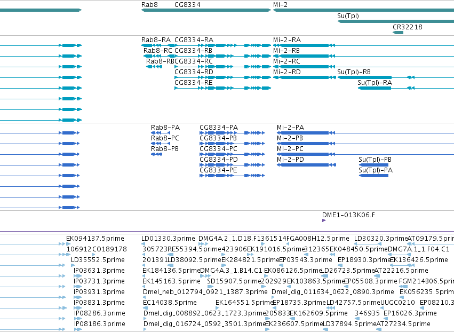Click the Mi-2-PD protein label
The height and width of the screenshot is (332, 454).
coord(290,160)
